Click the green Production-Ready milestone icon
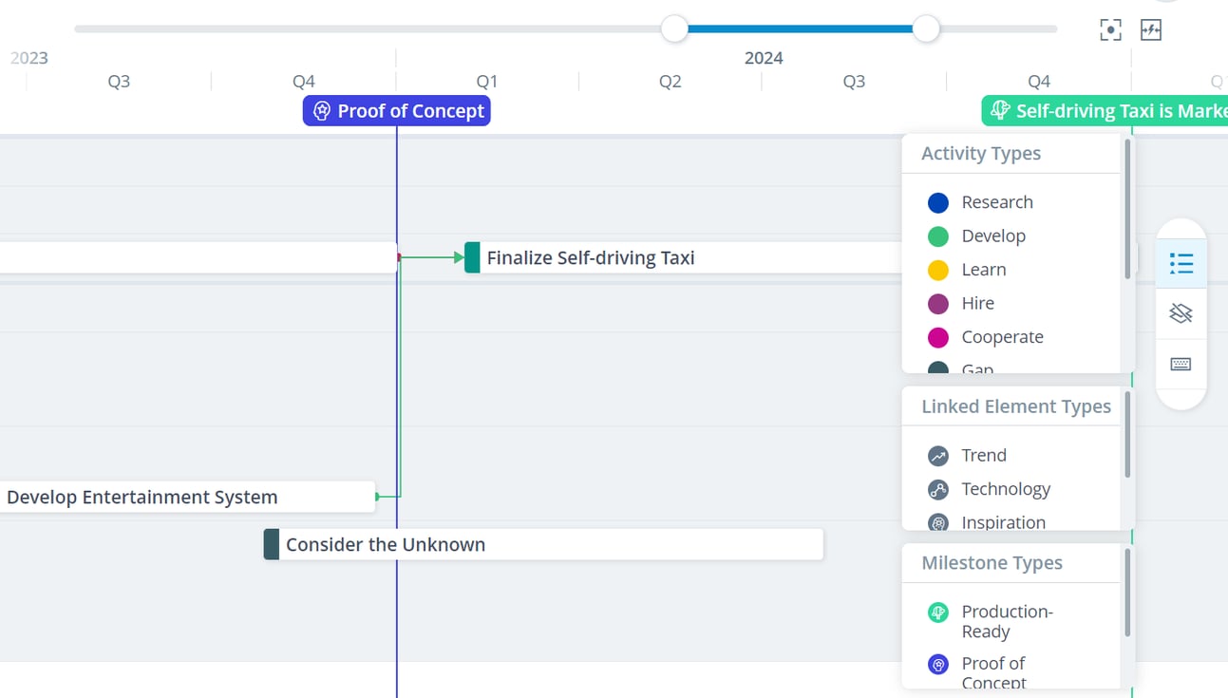1228x698 pixels. [x=938, y=613]
